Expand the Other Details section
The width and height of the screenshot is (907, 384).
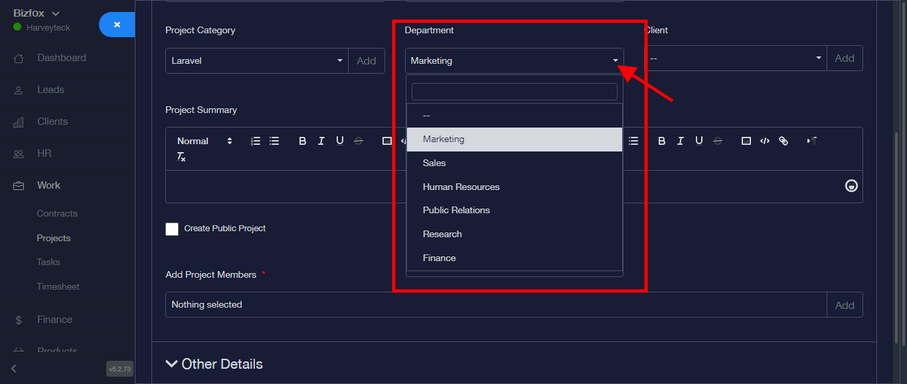point(214,364)
